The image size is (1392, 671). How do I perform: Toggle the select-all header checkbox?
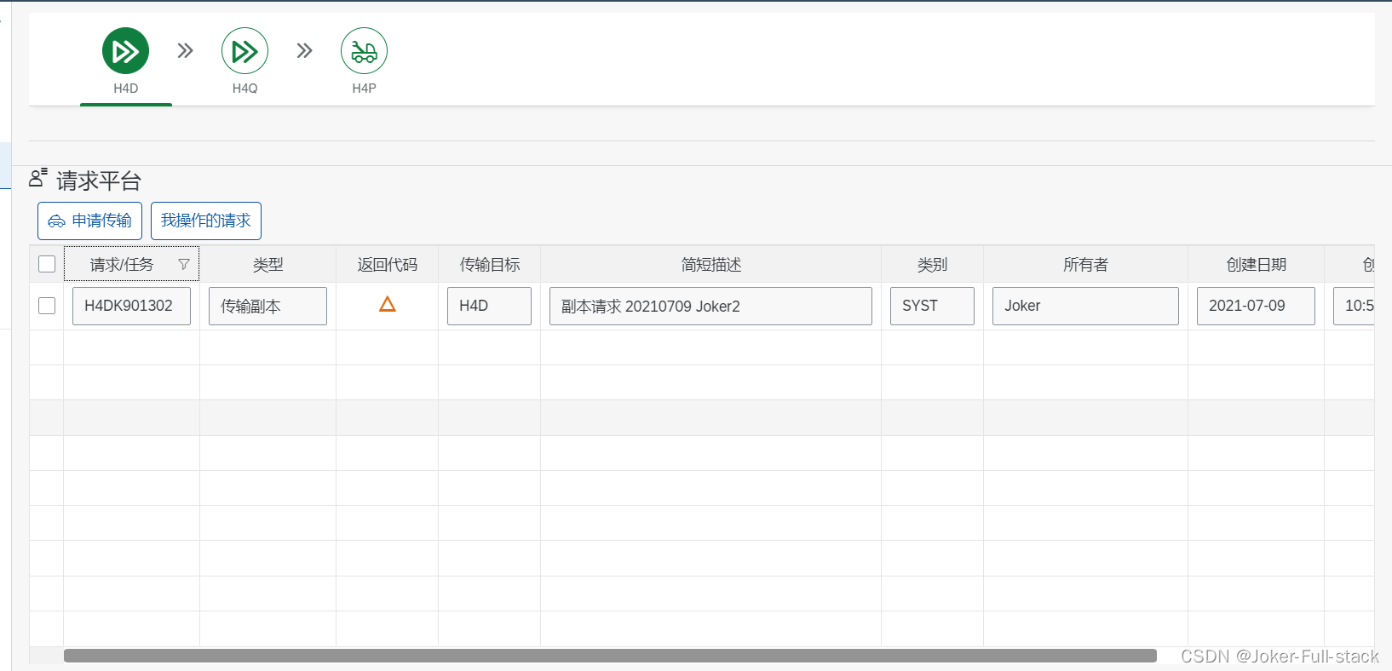47,264
